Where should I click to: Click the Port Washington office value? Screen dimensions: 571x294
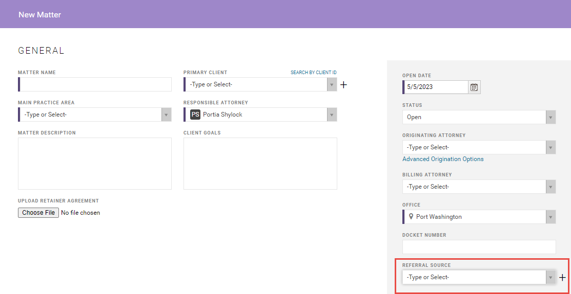[x=439, y=217]
